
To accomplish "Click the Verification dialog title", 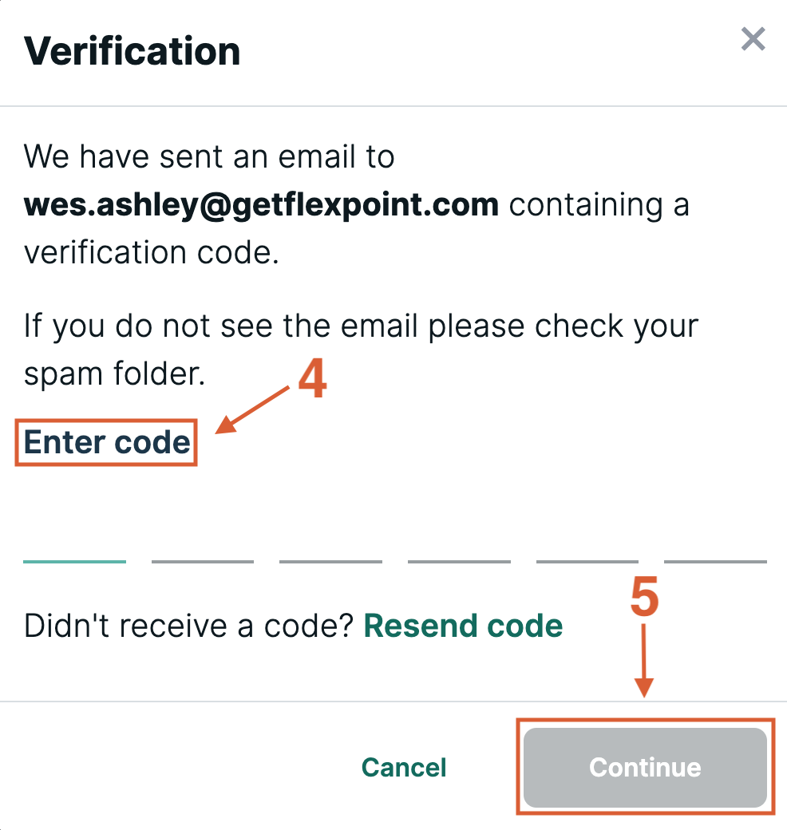I will tap(132, 51).
